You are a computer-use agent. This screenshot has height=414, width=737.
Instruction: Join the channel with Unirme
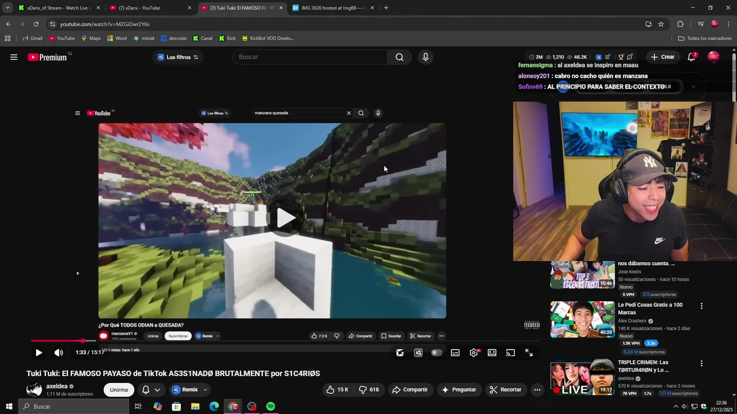119,389
